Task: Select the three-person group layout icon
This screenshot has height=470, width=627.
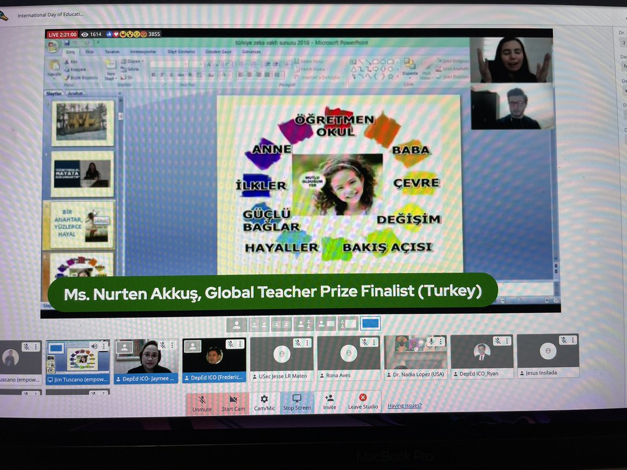Action: 281,325
